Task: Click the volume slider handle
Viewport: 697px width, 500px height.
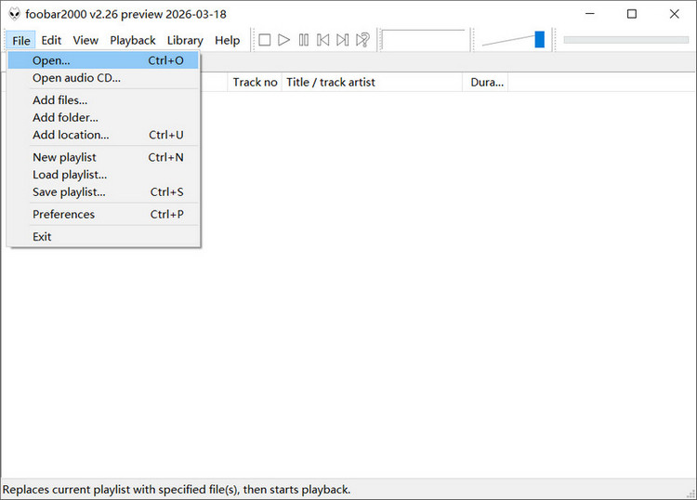Action: pyautogui.click(x=539, y=40)
